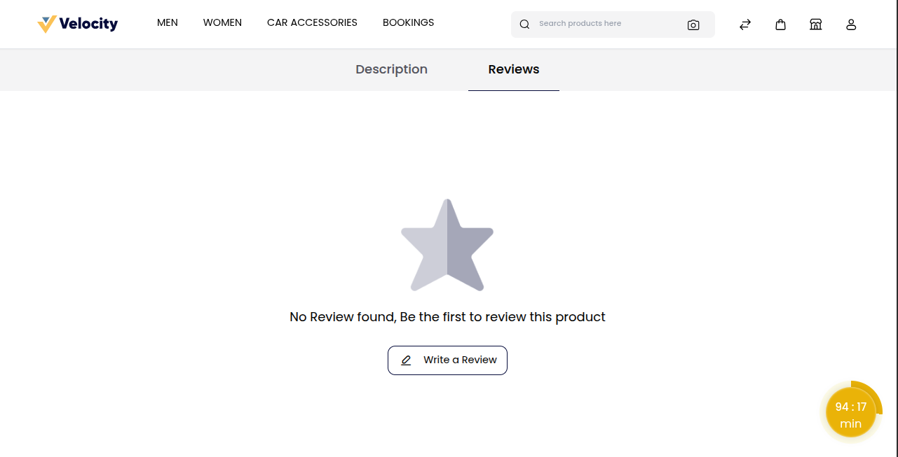Open the BOOKINGS menu

[408, 22]
